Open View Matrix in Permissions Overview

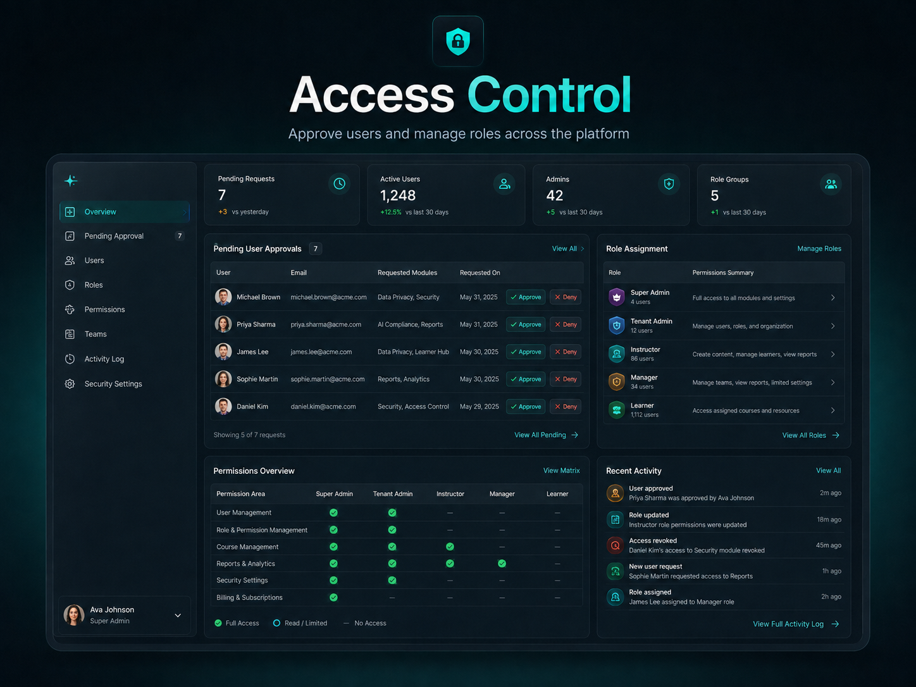coord(562,471)
